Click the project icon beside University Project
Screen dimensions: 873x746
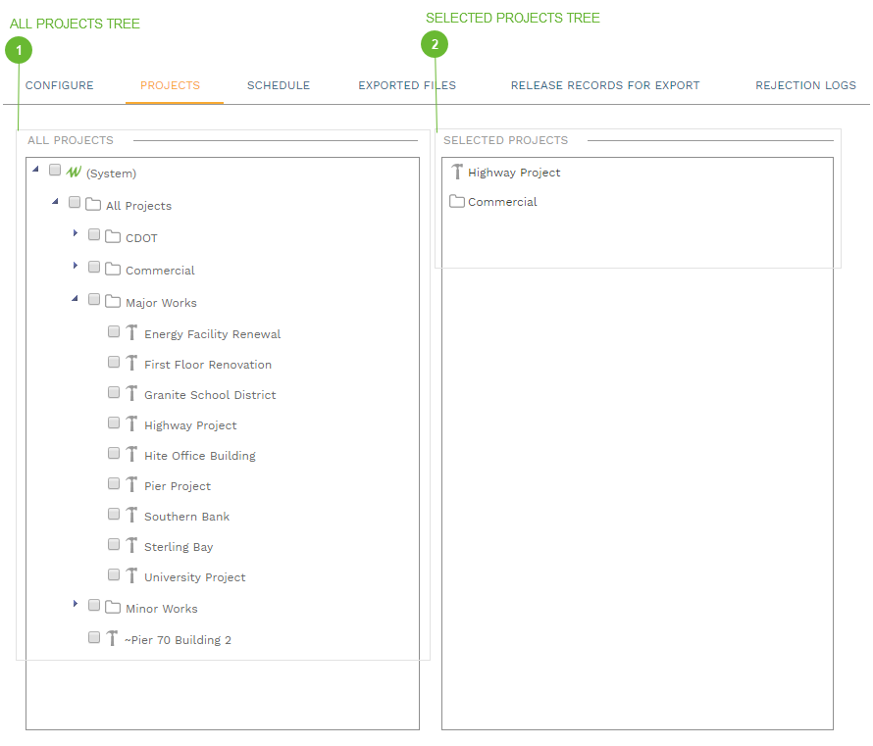click(x=131, y=575)
